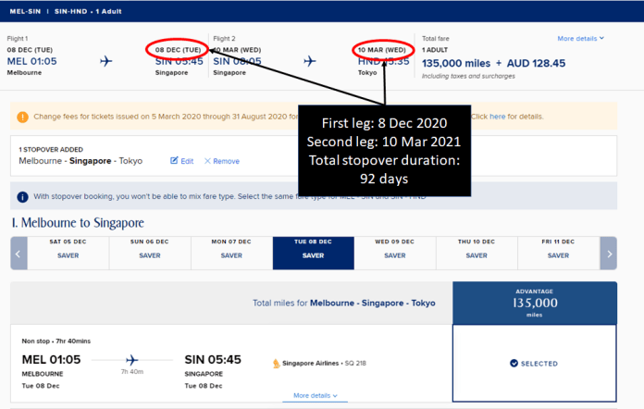Click the 135,000 miles + AUD 128.45 total

pos(494,63)
